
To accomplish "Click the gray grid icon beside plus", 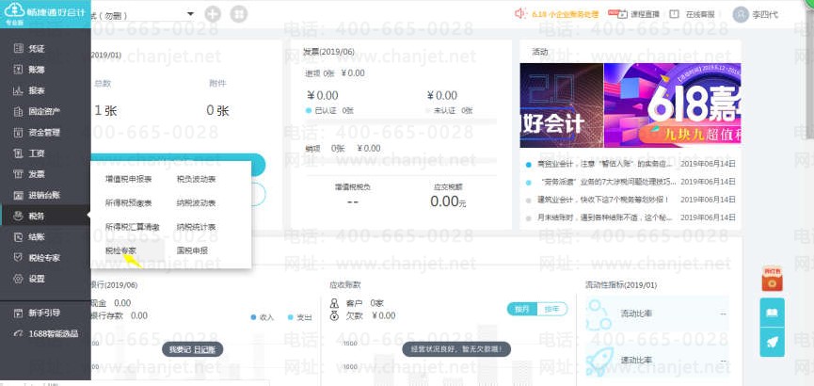I will coord(239,14).
